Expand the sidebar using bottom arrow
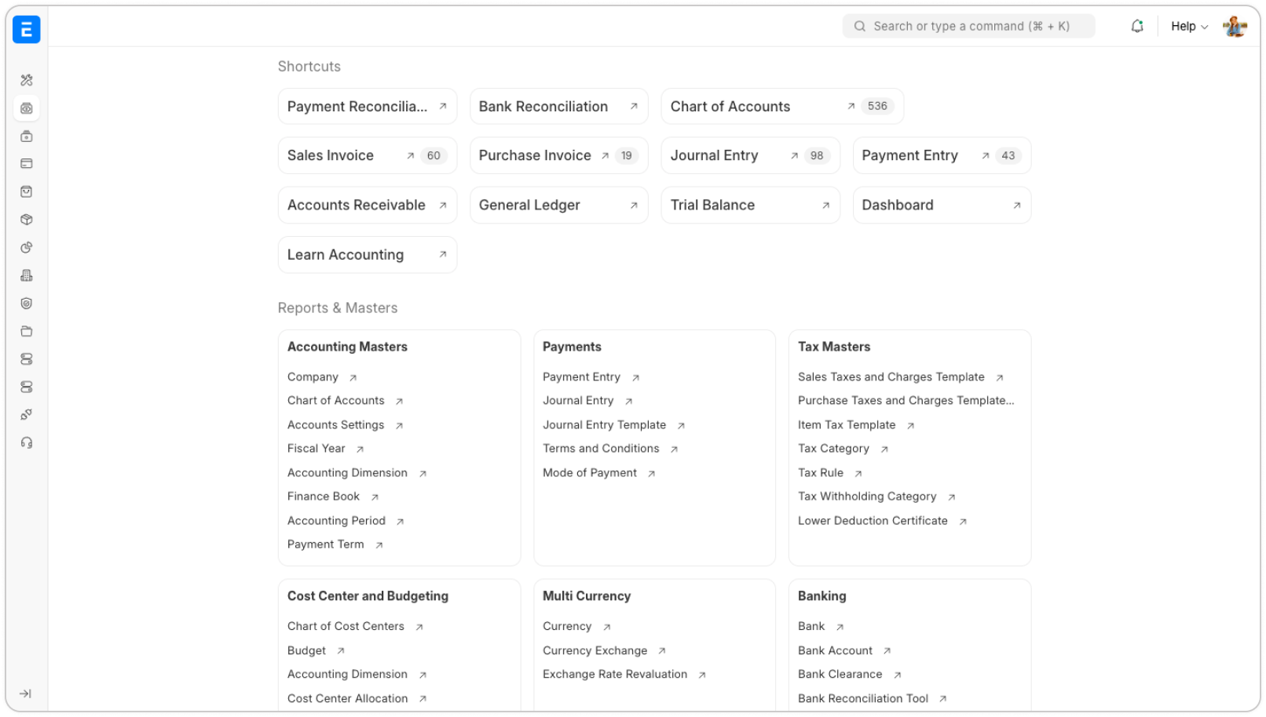 [26, 693]
